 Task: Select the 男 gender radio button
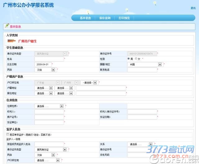click(129, 59)
